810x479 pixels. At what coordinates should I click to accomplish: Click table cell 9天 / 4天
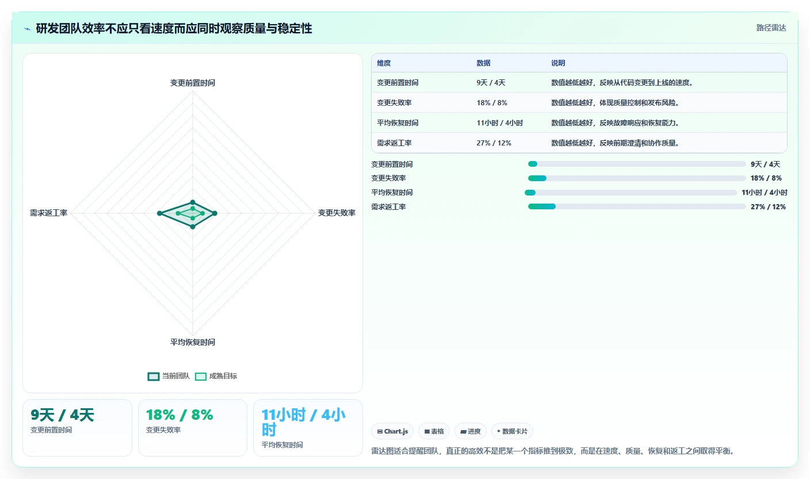[x=491, y=83]
